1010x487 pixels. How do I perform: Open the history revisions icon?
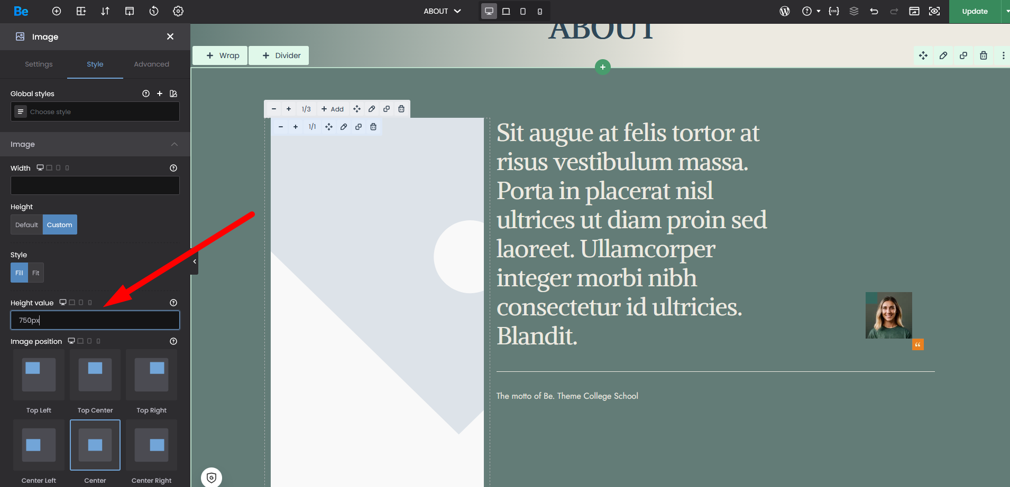click(x=154, y=11)
